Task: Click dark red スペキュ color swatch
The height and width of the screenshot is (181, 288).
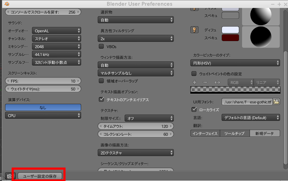Action: click(230, 38)
